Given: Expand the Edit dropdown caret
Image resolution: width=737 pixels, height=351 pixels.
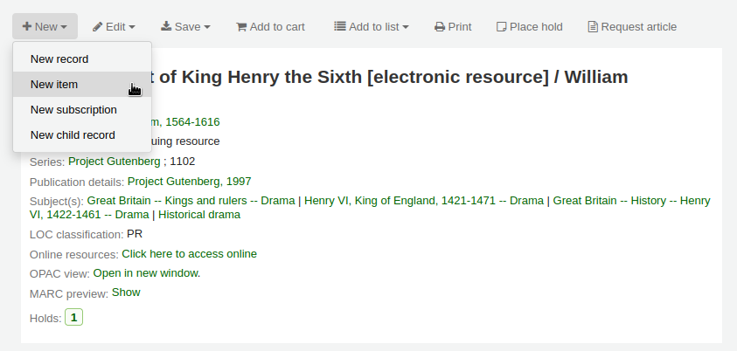Looking at the screenshot, I should click(132, 27).
